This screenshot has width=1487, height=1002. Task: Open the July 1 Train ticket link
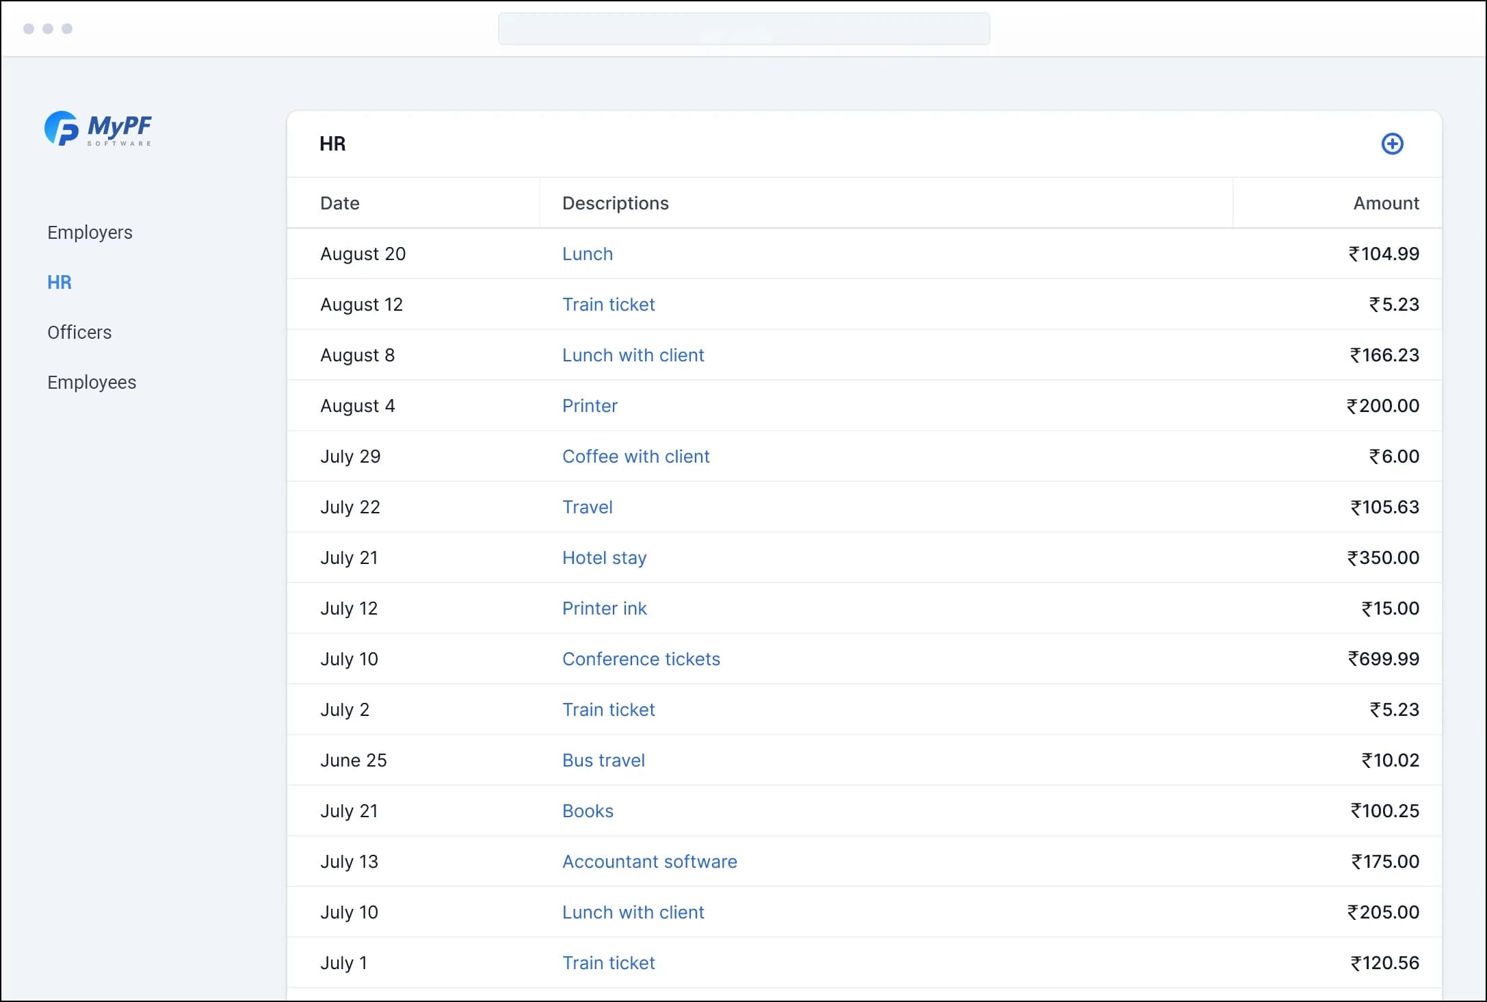tap(609, 963)
